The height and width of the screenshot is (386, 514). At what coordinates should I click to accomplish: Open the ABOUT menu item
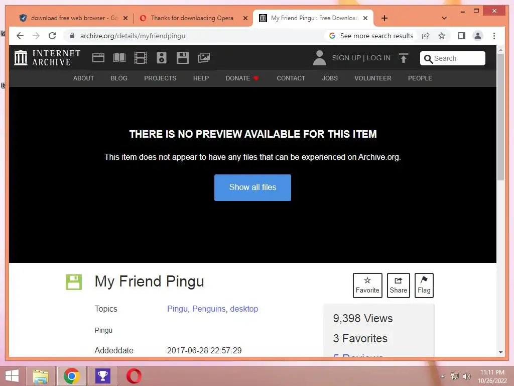click(x=84, y=78)
